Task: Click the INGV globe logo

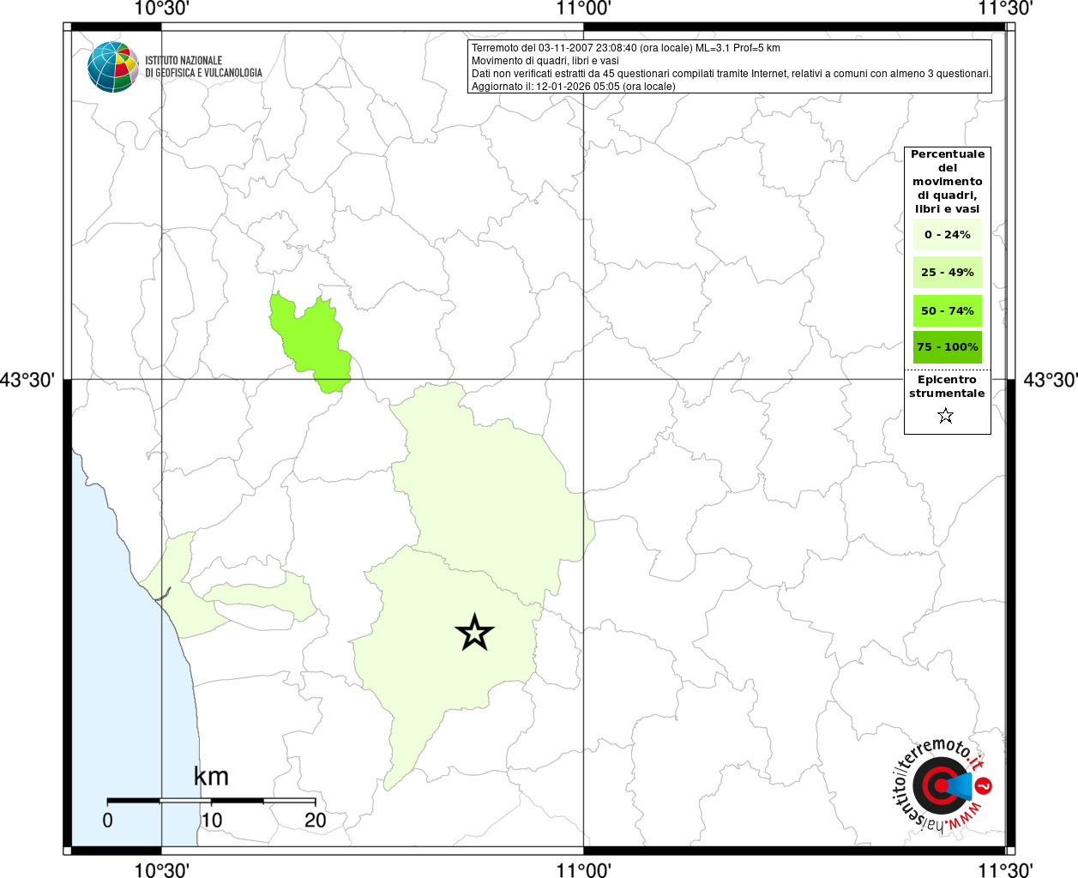Action: coord(112,67)
